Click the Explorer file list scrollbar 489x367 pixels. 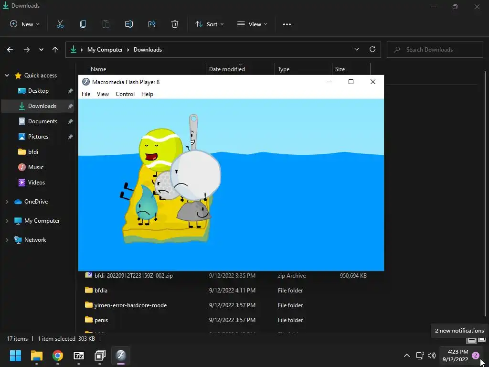tap(485, 194)
